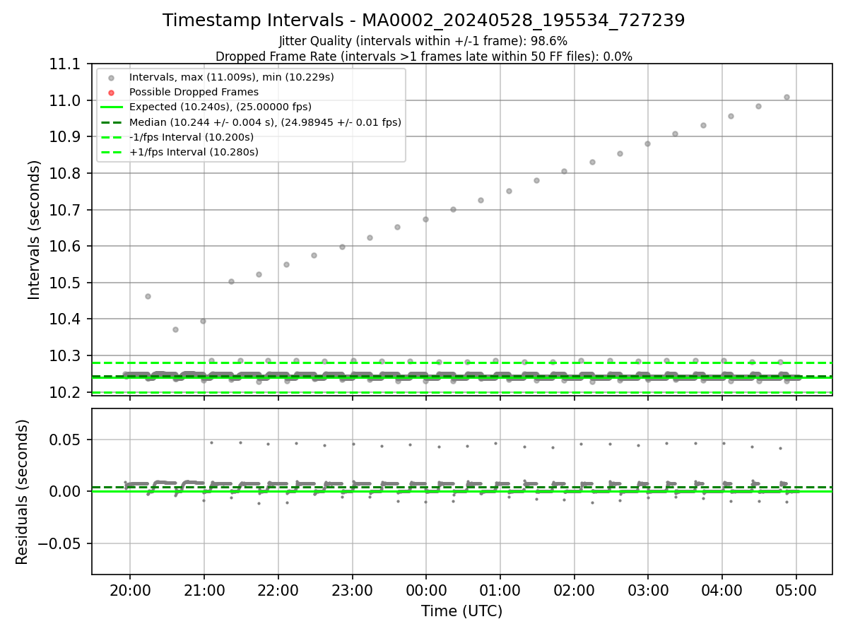
Task: Click the +1/fps Interval legend line sample
Action: pos(111,152)
